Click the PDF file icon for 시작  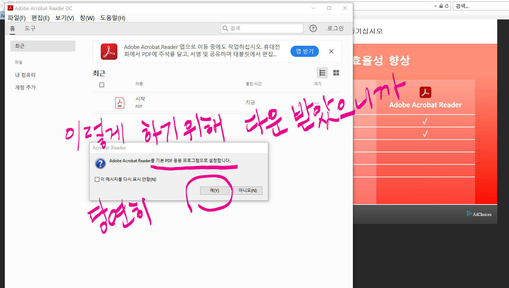pos(120,103)
